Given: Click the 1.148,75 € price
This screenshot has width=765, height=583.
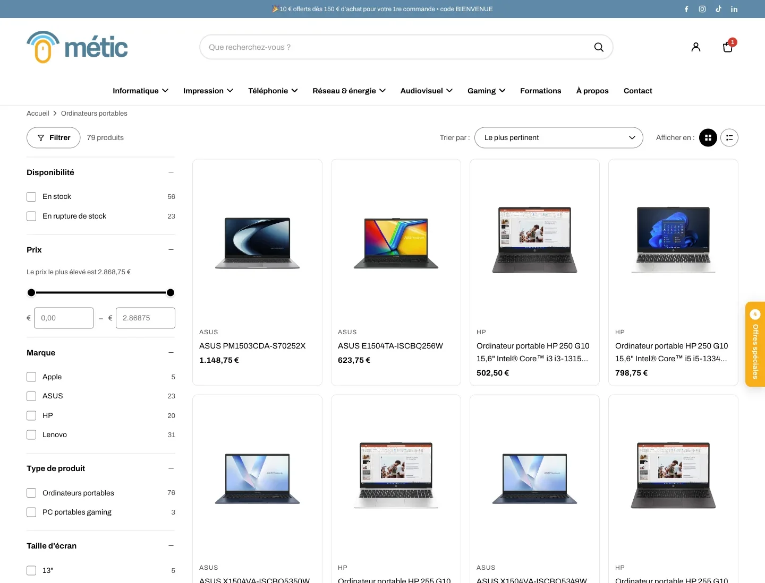Looking at the screenshot, I should point(219,360).
